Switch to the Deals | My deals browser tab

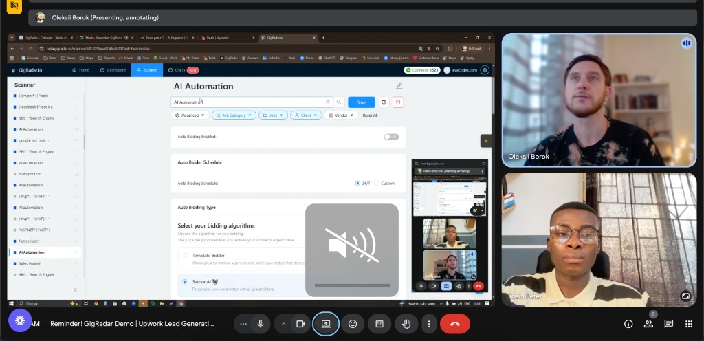[227, 38]
